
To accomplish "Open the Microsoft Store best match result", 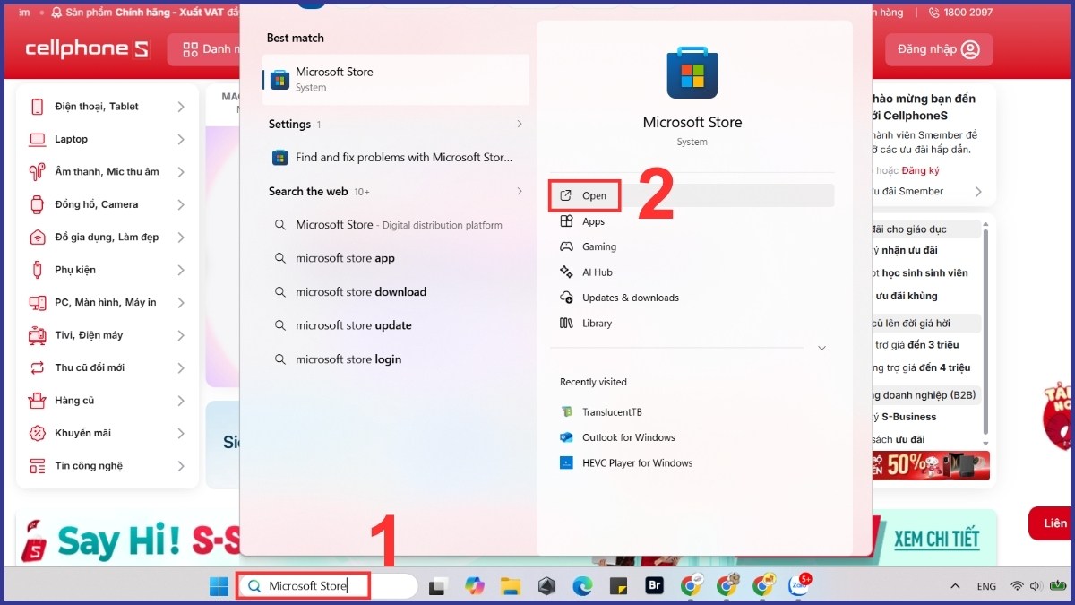I will (396, 79).
